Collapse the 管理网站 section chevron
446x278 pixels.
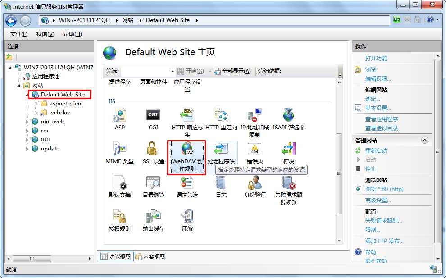[425, 140]
